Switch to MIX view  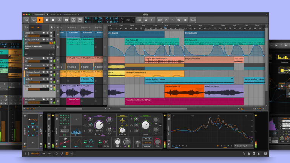click(43, 154)
